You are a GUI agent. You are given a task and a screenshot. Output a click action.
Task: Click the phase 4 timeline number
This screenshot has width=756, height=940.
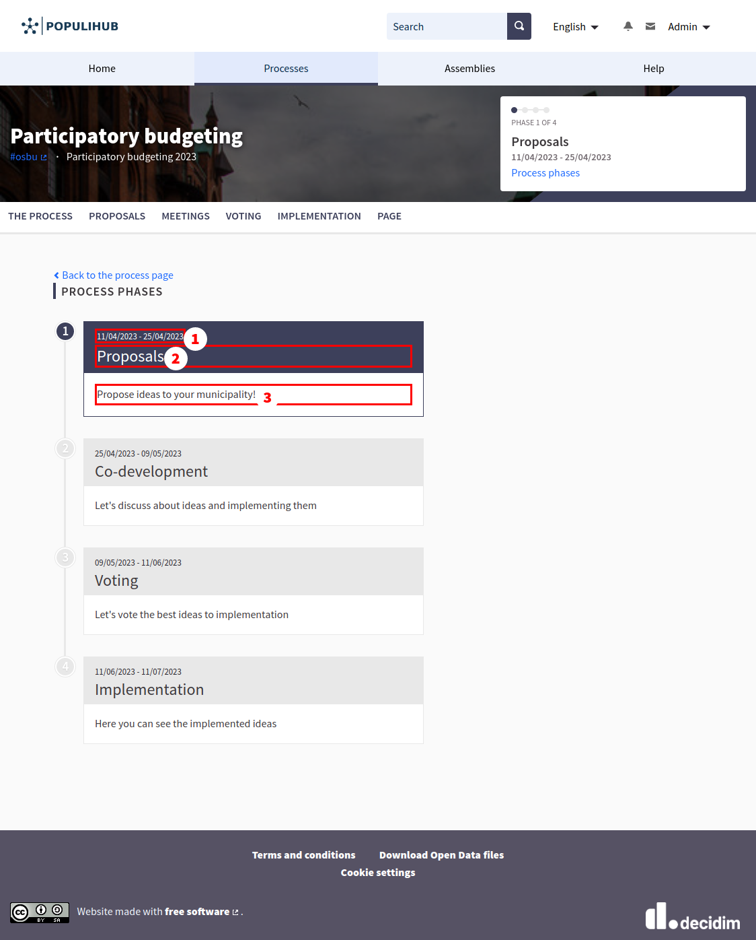65,667
